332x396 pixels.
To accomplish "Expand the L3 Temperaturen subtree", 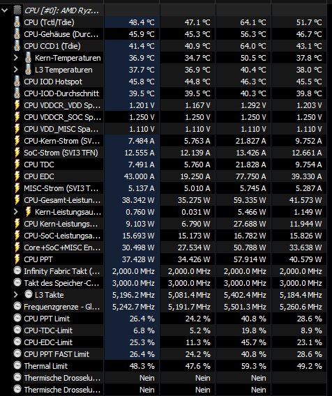I will tap(16, 70).
